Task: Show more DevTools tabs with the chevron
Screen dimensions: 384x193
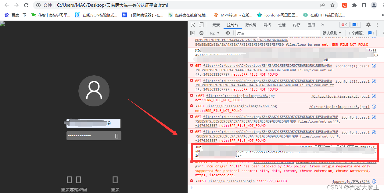Action: [x=323, y=25]
